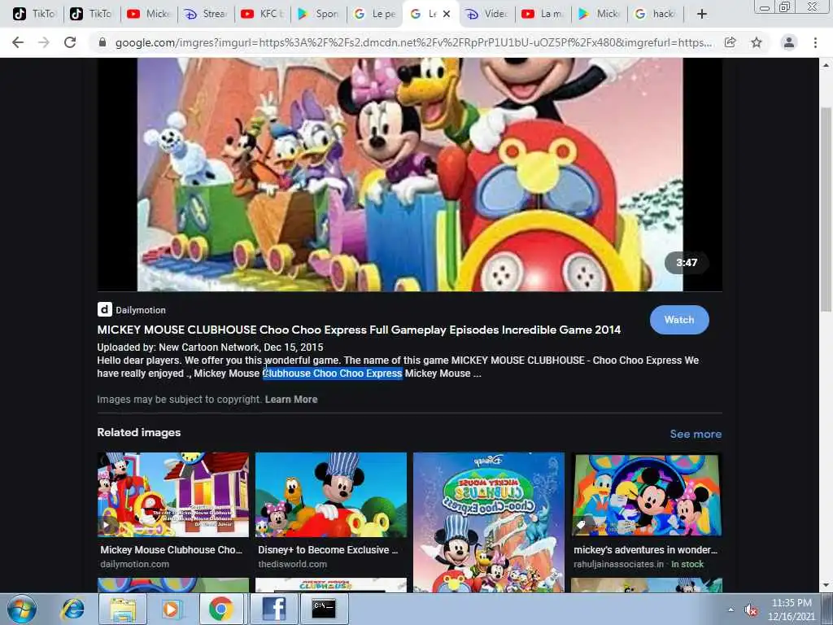This screenshot has width=833, height=625.
Task: Switch to the Disney+ Video tab
Action: 487,14
